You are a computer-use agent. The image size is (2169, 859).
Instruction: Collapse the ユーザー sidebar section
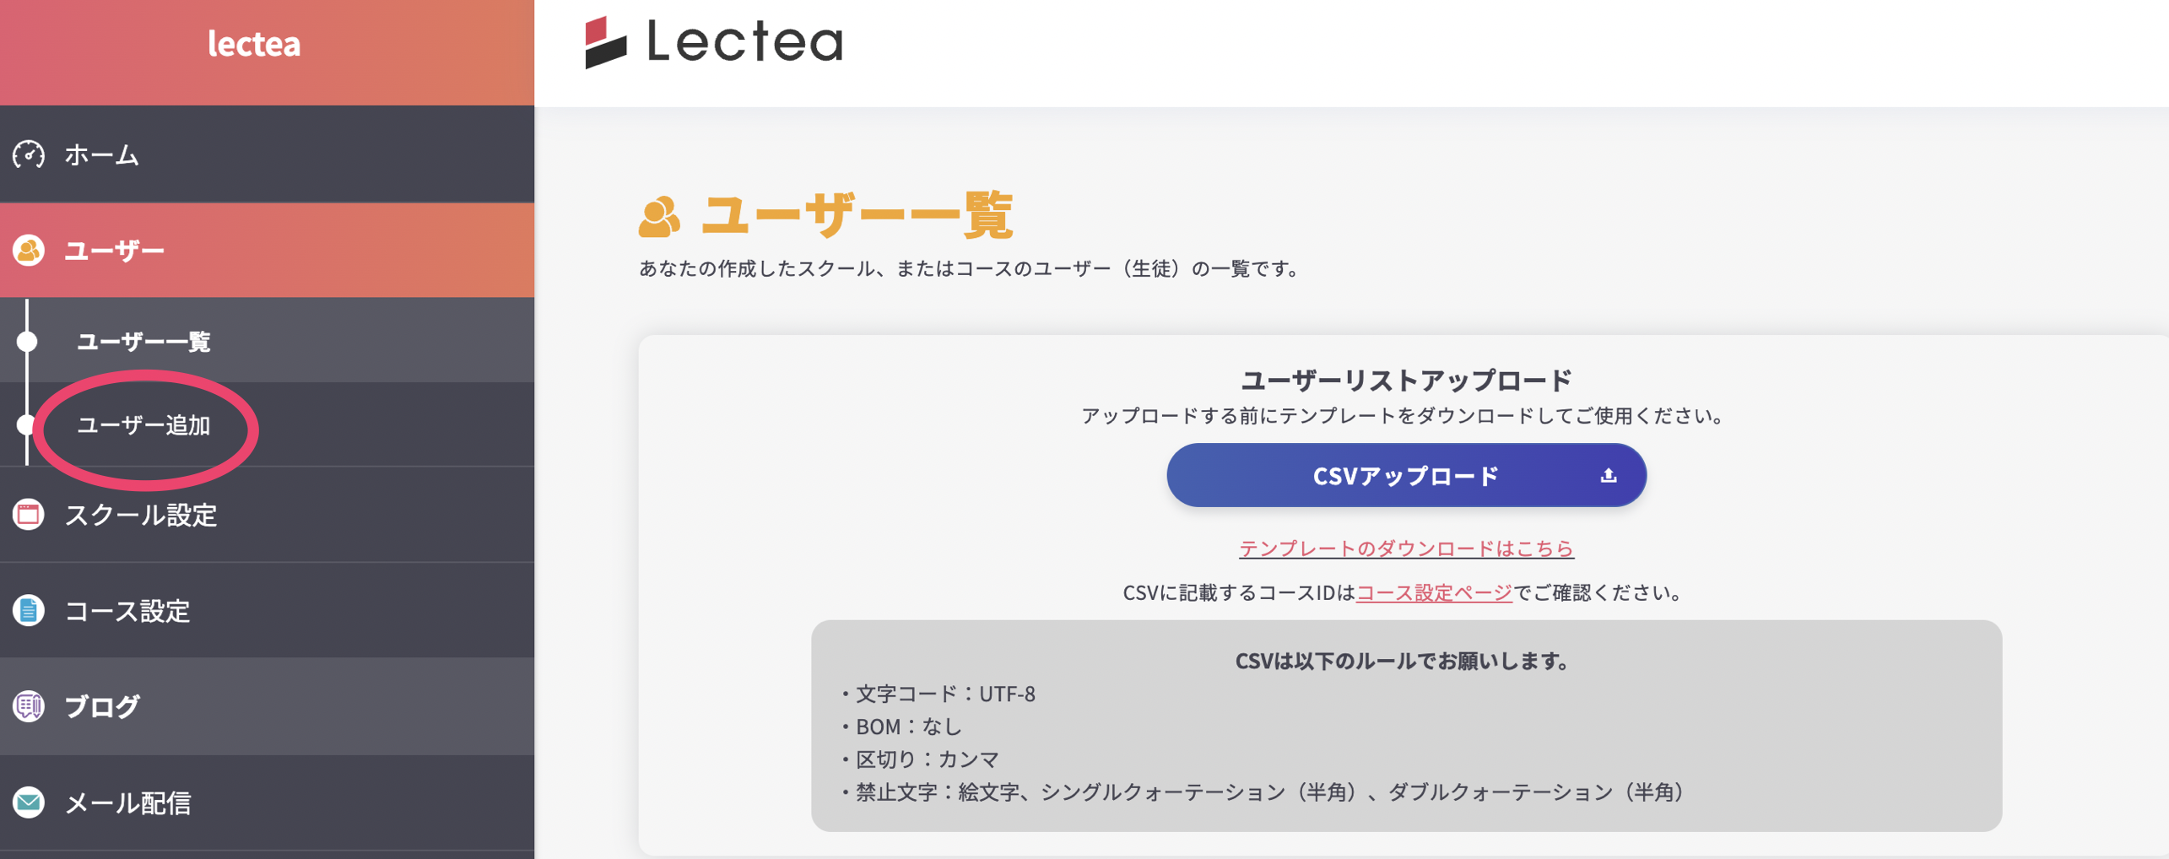coord(115,251)
